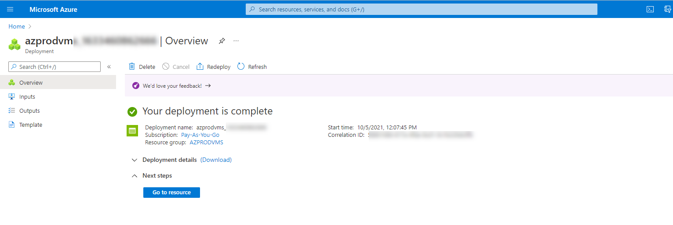
Task: Click the feedback rocket icon
Action: [x=136, y=86]
